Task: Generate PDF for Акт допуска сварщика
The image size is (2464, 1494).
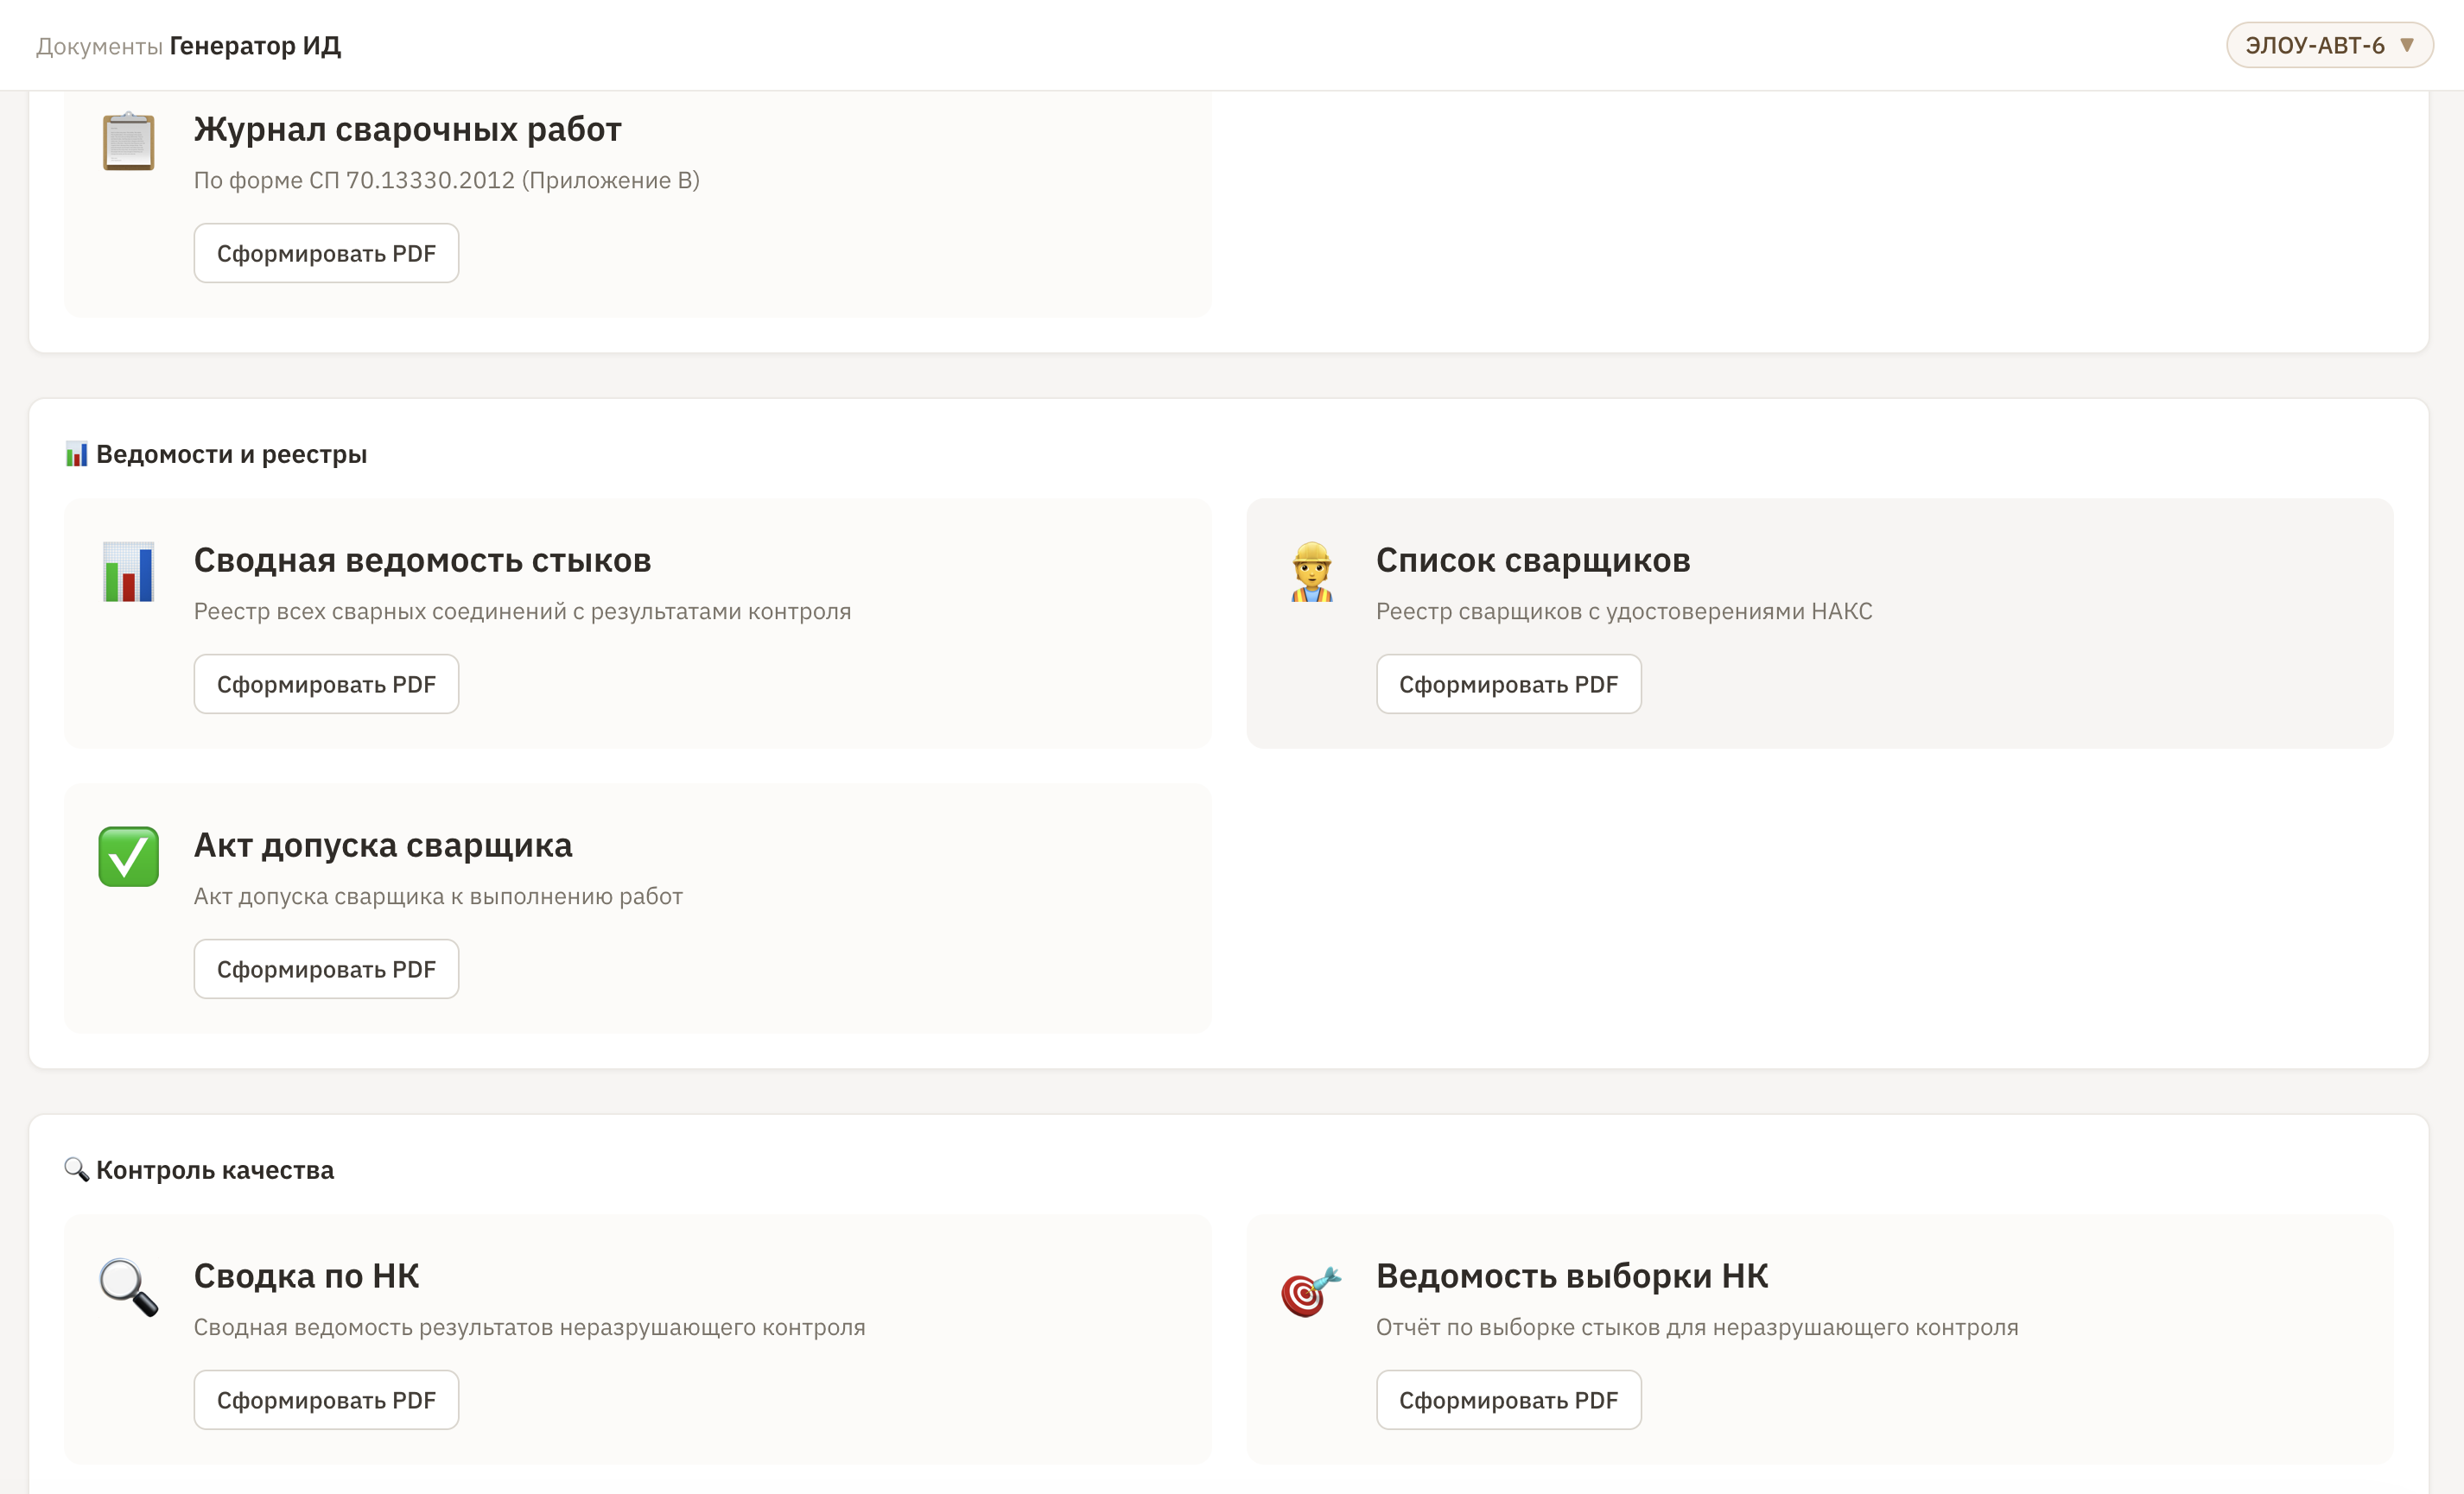Action: (326, 968)
